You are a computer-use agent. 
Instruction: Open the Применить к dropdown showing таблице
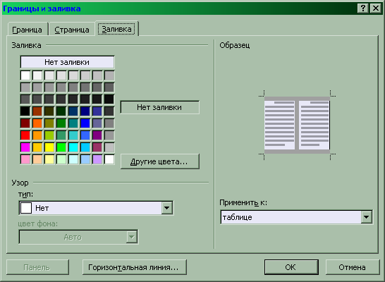click(x=296, y=217)
